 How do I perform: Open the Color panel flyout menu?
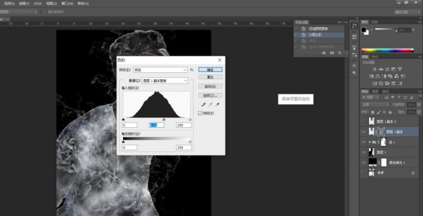coord(421,22)
